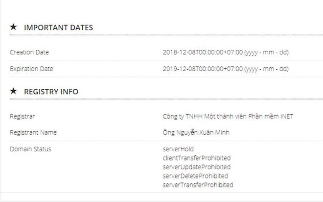This screenshot has height=202, width=323.
Task: Click the 2019-12-08 expiration date value
Action: point(202,69)
